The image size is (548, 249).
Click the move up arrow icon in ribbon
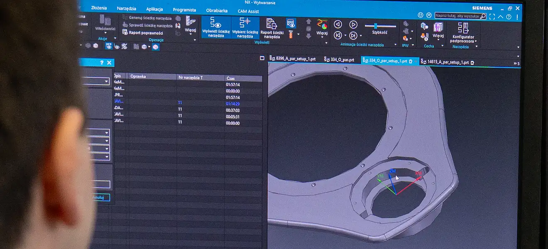(308, 22)
